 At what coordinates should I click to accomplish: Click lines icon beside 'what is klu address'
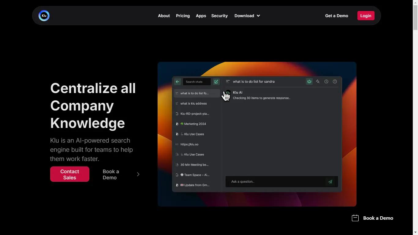(177, 103)
